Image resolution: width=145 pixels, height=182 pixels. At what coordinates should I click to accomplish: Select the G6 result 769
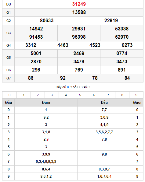click(x=79, y=70)
